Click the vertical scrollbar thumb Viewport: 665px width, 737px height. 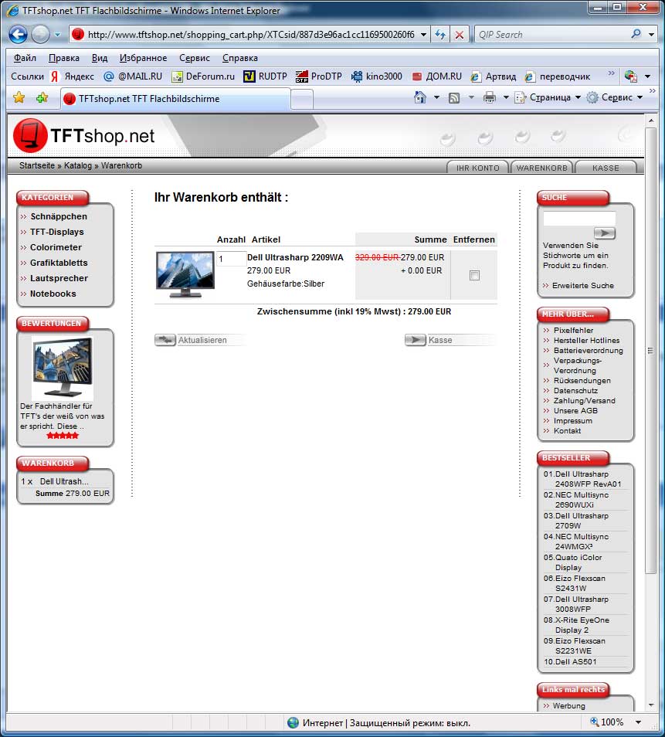click(650, 350)
